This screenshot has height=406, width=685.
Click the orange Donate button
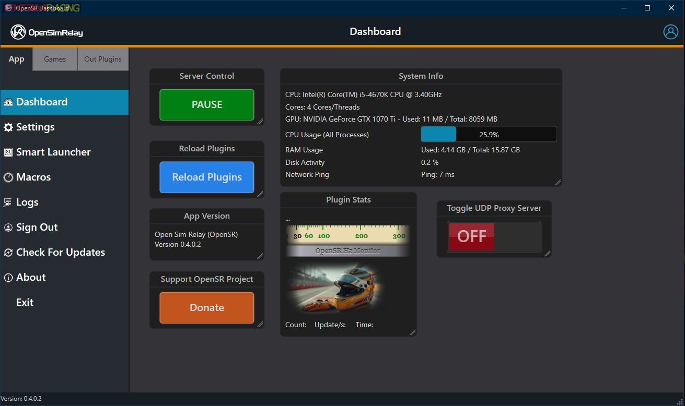pos(207,308)
